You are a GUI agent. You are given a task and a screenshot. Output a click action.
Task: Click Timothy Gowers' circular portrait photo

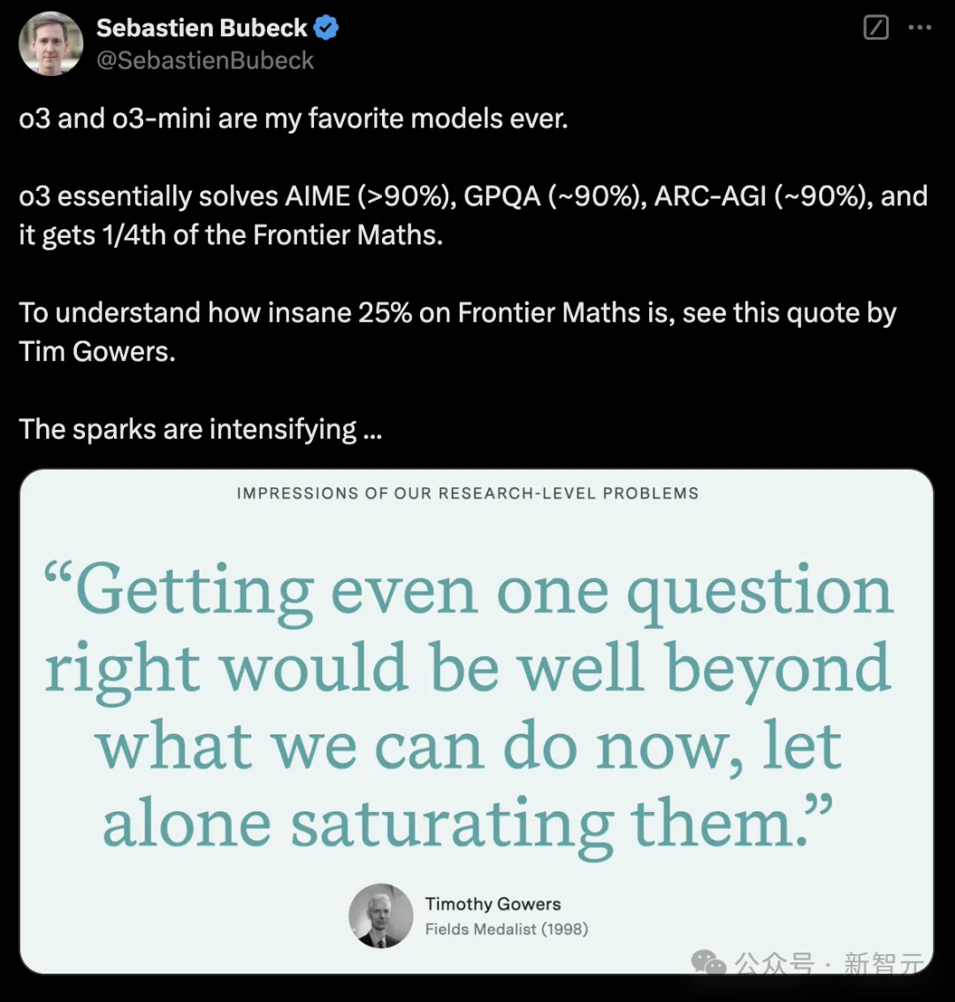tap(381, 915)
